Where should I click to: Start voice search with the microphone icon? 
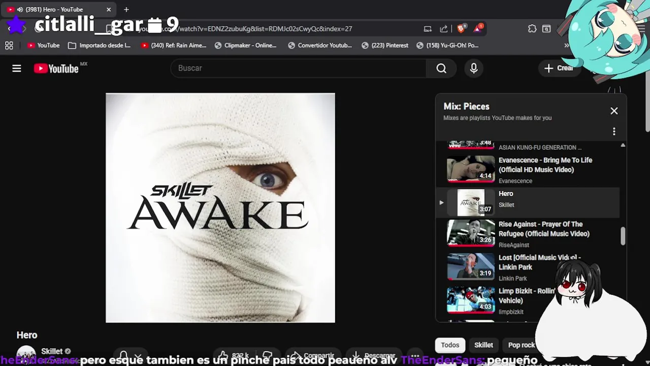(474, 68)
